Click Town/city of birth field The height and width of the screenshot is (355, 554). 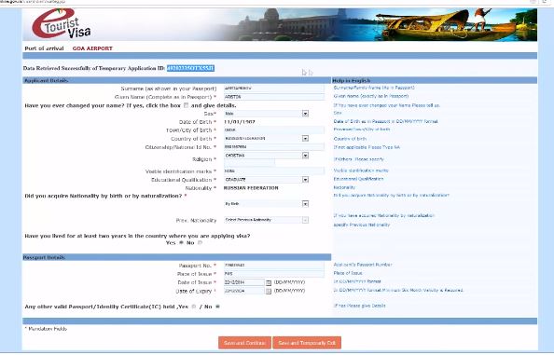click(274, 130)
